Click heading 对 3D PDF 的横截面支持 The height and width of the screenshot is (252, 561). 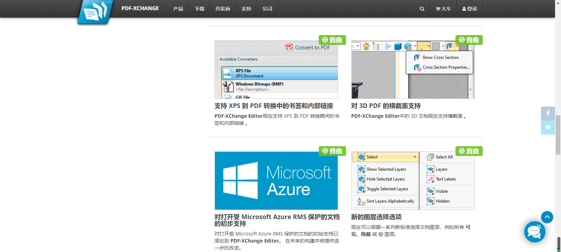pyautogui.click(x=386, y=106)
